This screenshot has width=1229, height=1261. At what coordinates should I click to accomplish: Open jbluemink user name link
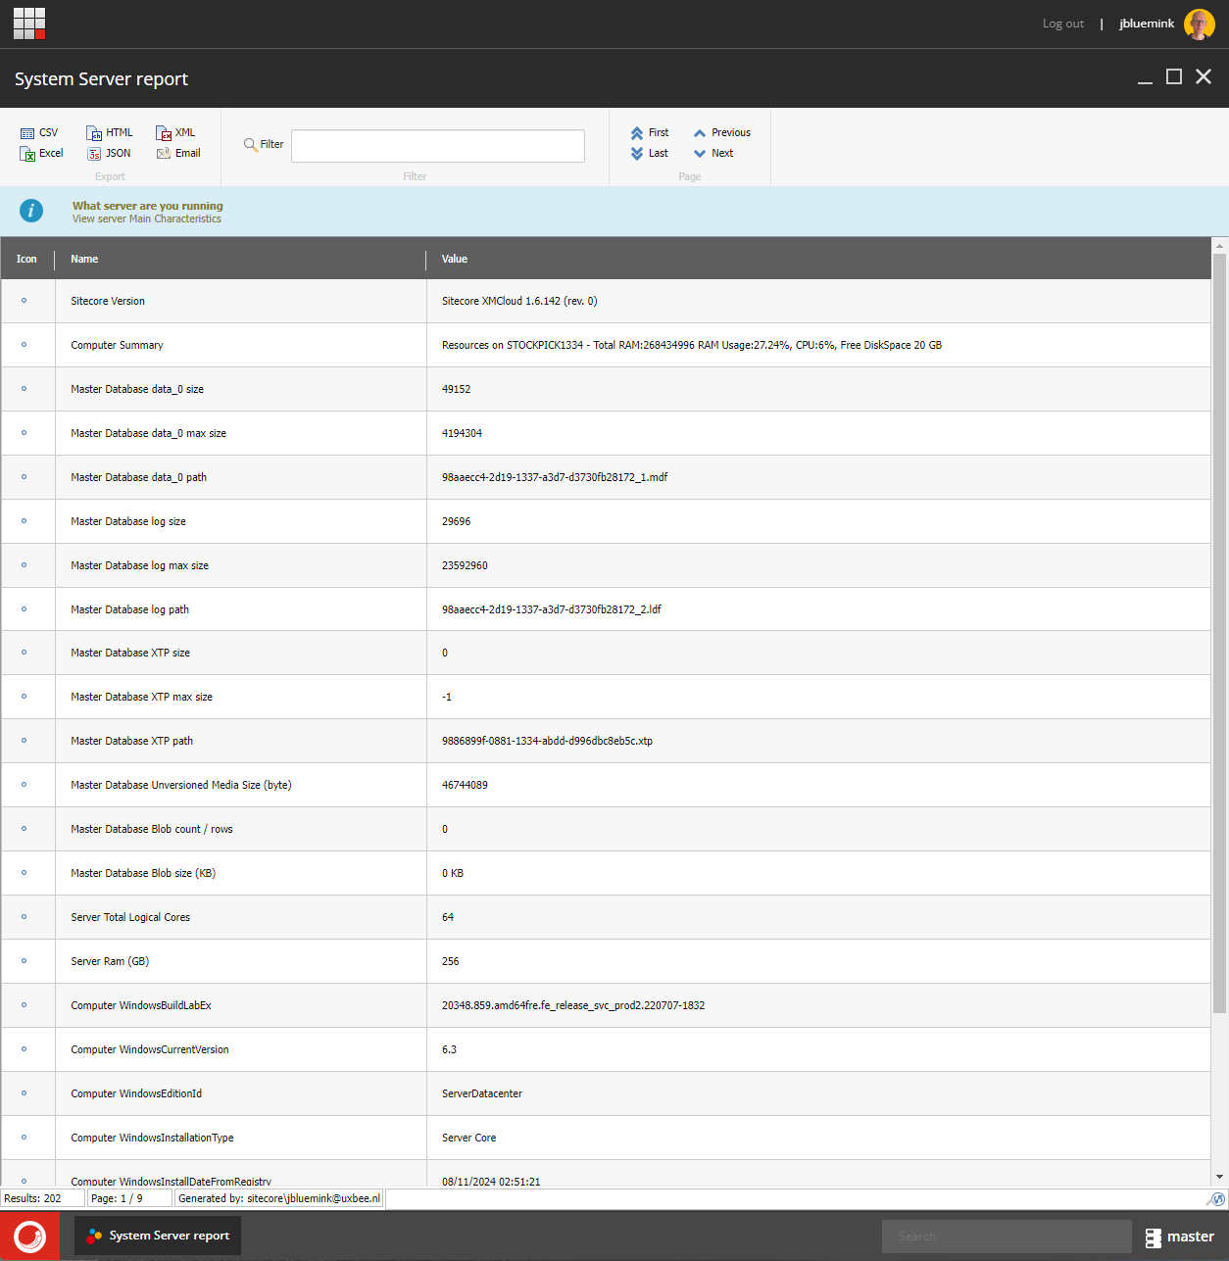click(x=1147, y=24)
